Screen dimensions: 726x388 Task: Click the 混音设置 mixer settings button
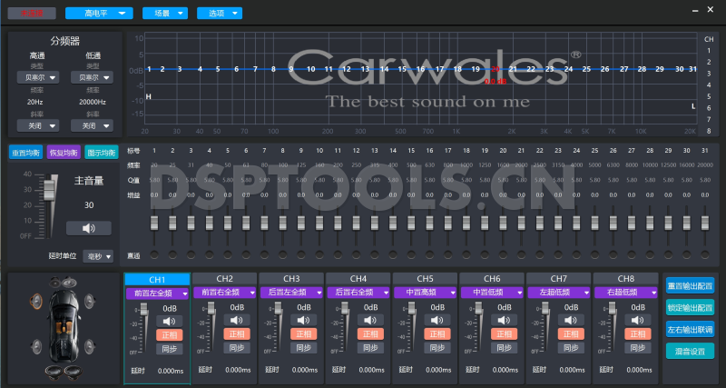tap(691, 351)
